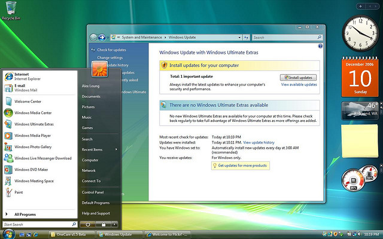Screen dimensions: 383x239
Task: Select Help and Support menu item
Action: [x=100, y=213]
